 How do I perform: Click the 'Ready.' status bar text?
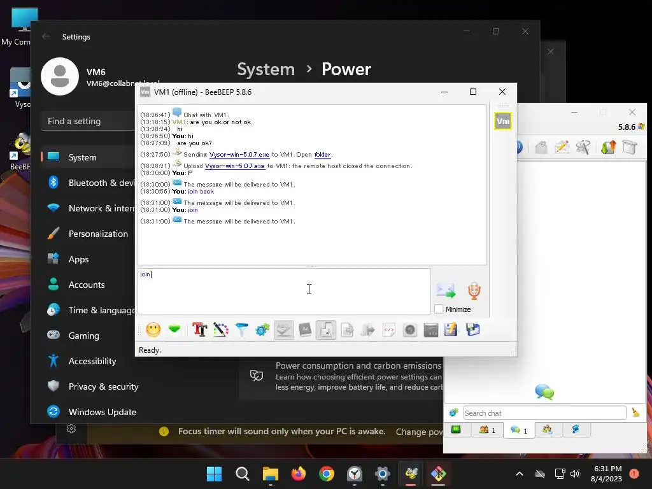tap(150, 350)
